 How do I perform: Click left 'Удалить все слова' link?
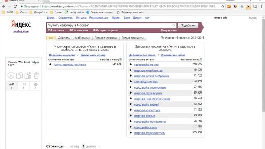point(93,55)
